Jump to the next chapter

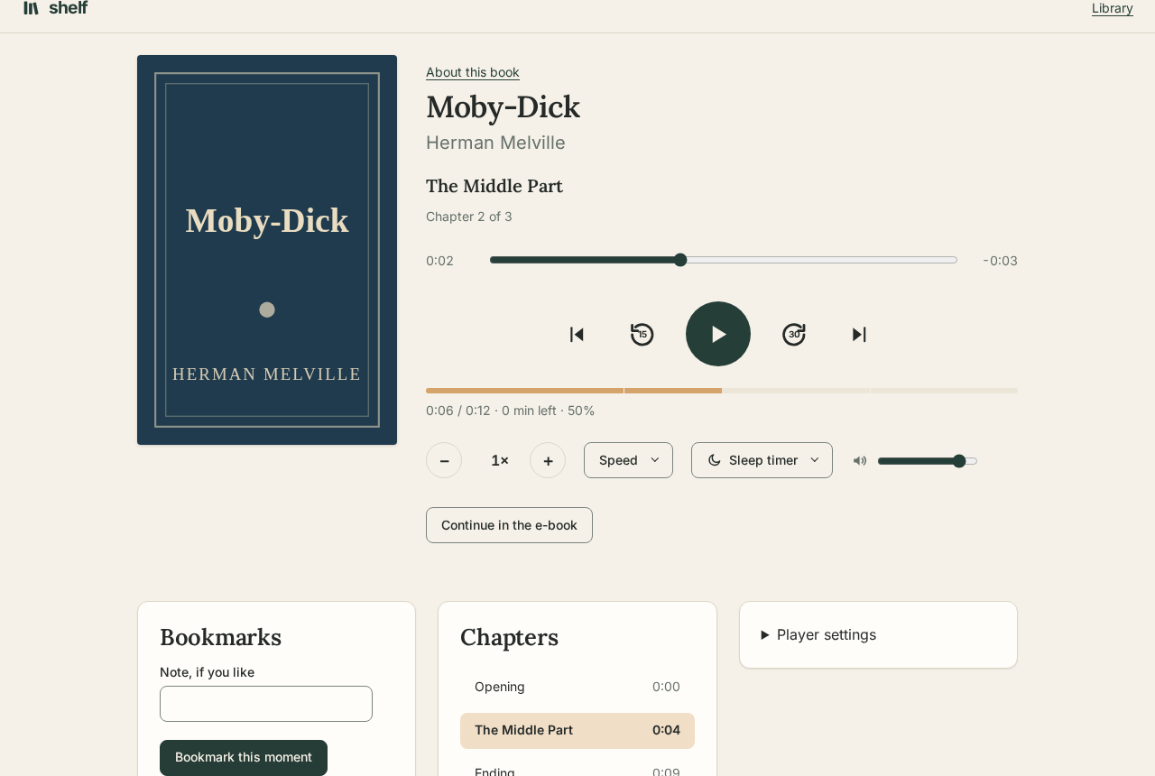coord(859,334)
